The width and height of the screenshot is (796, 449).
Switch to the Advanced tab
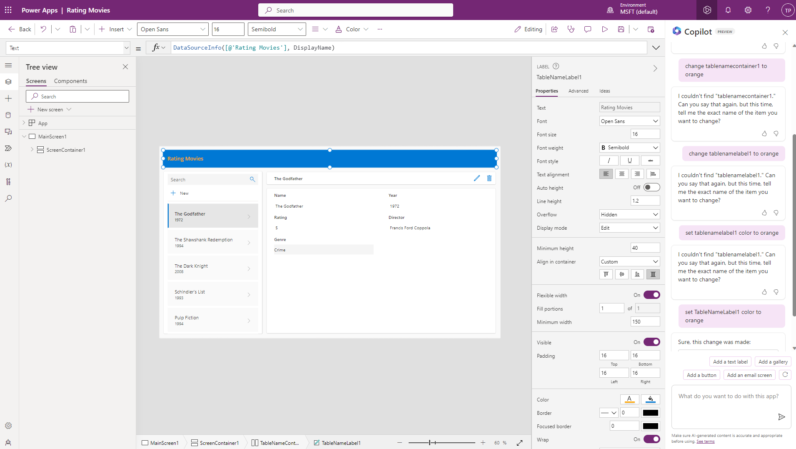coord(578,91)
